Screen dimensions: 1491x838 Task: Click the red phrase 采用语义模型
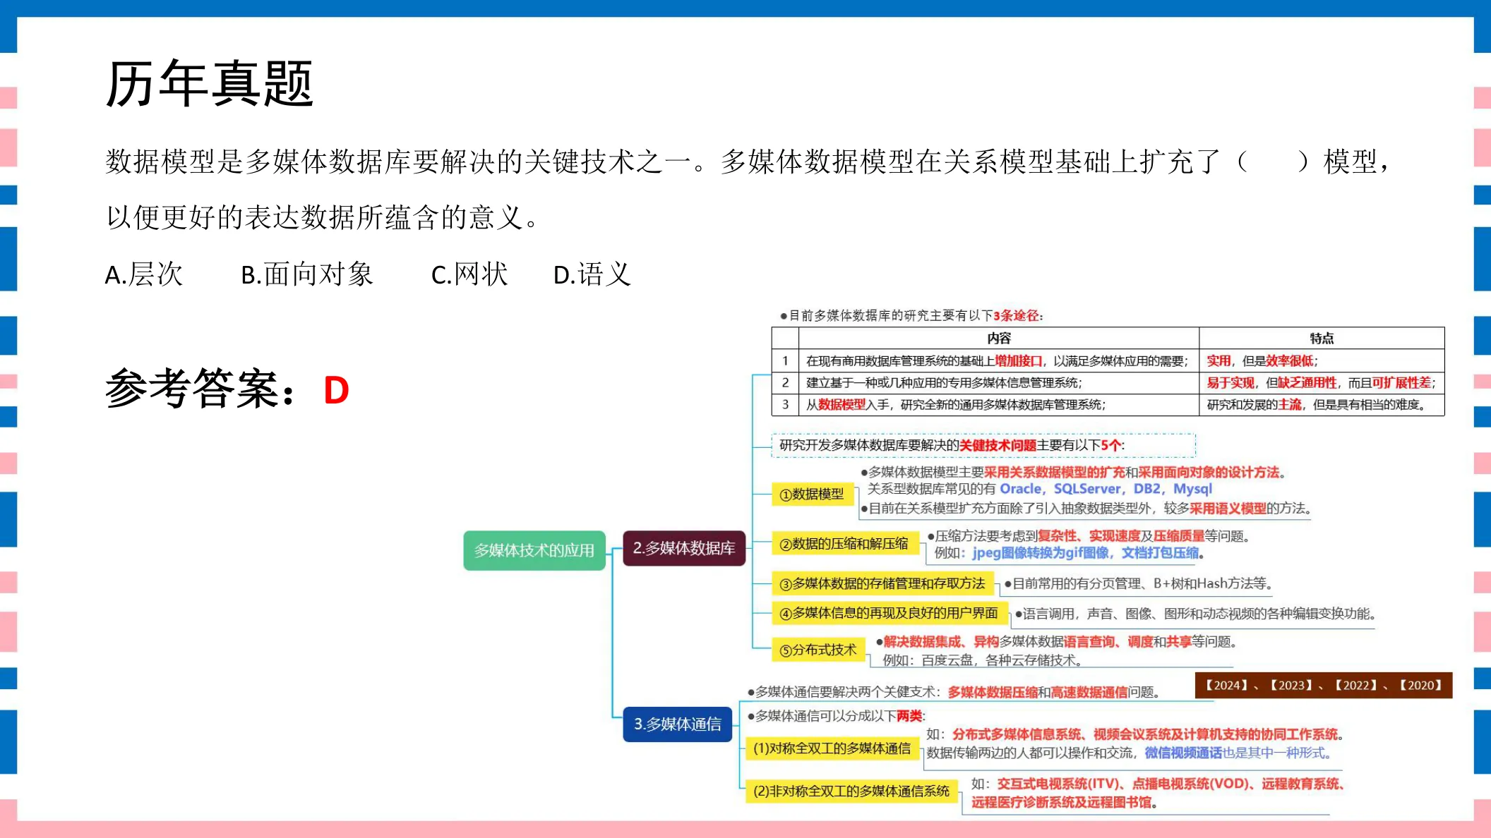tap(1228, 509)
